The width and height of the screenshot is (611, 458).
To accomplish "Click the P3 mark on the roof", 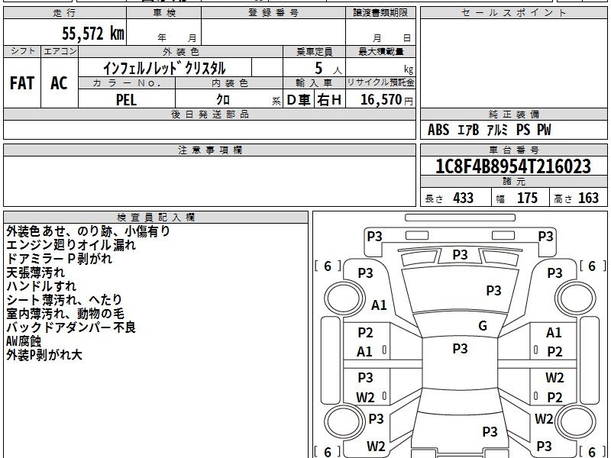I will coord(460,348).
